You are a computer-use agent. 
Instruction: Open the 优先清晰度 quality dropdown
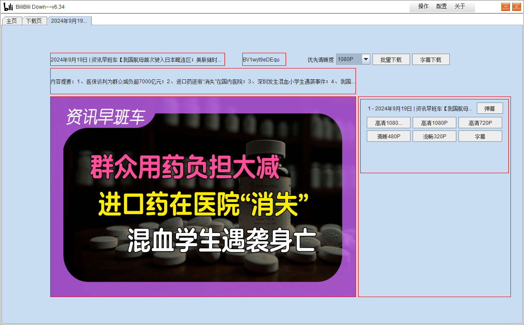365,59
